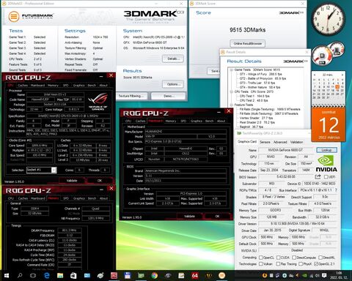The image size is (352, 281).
Task: Click the Texture Filtering... button
Action: (132, 96)
